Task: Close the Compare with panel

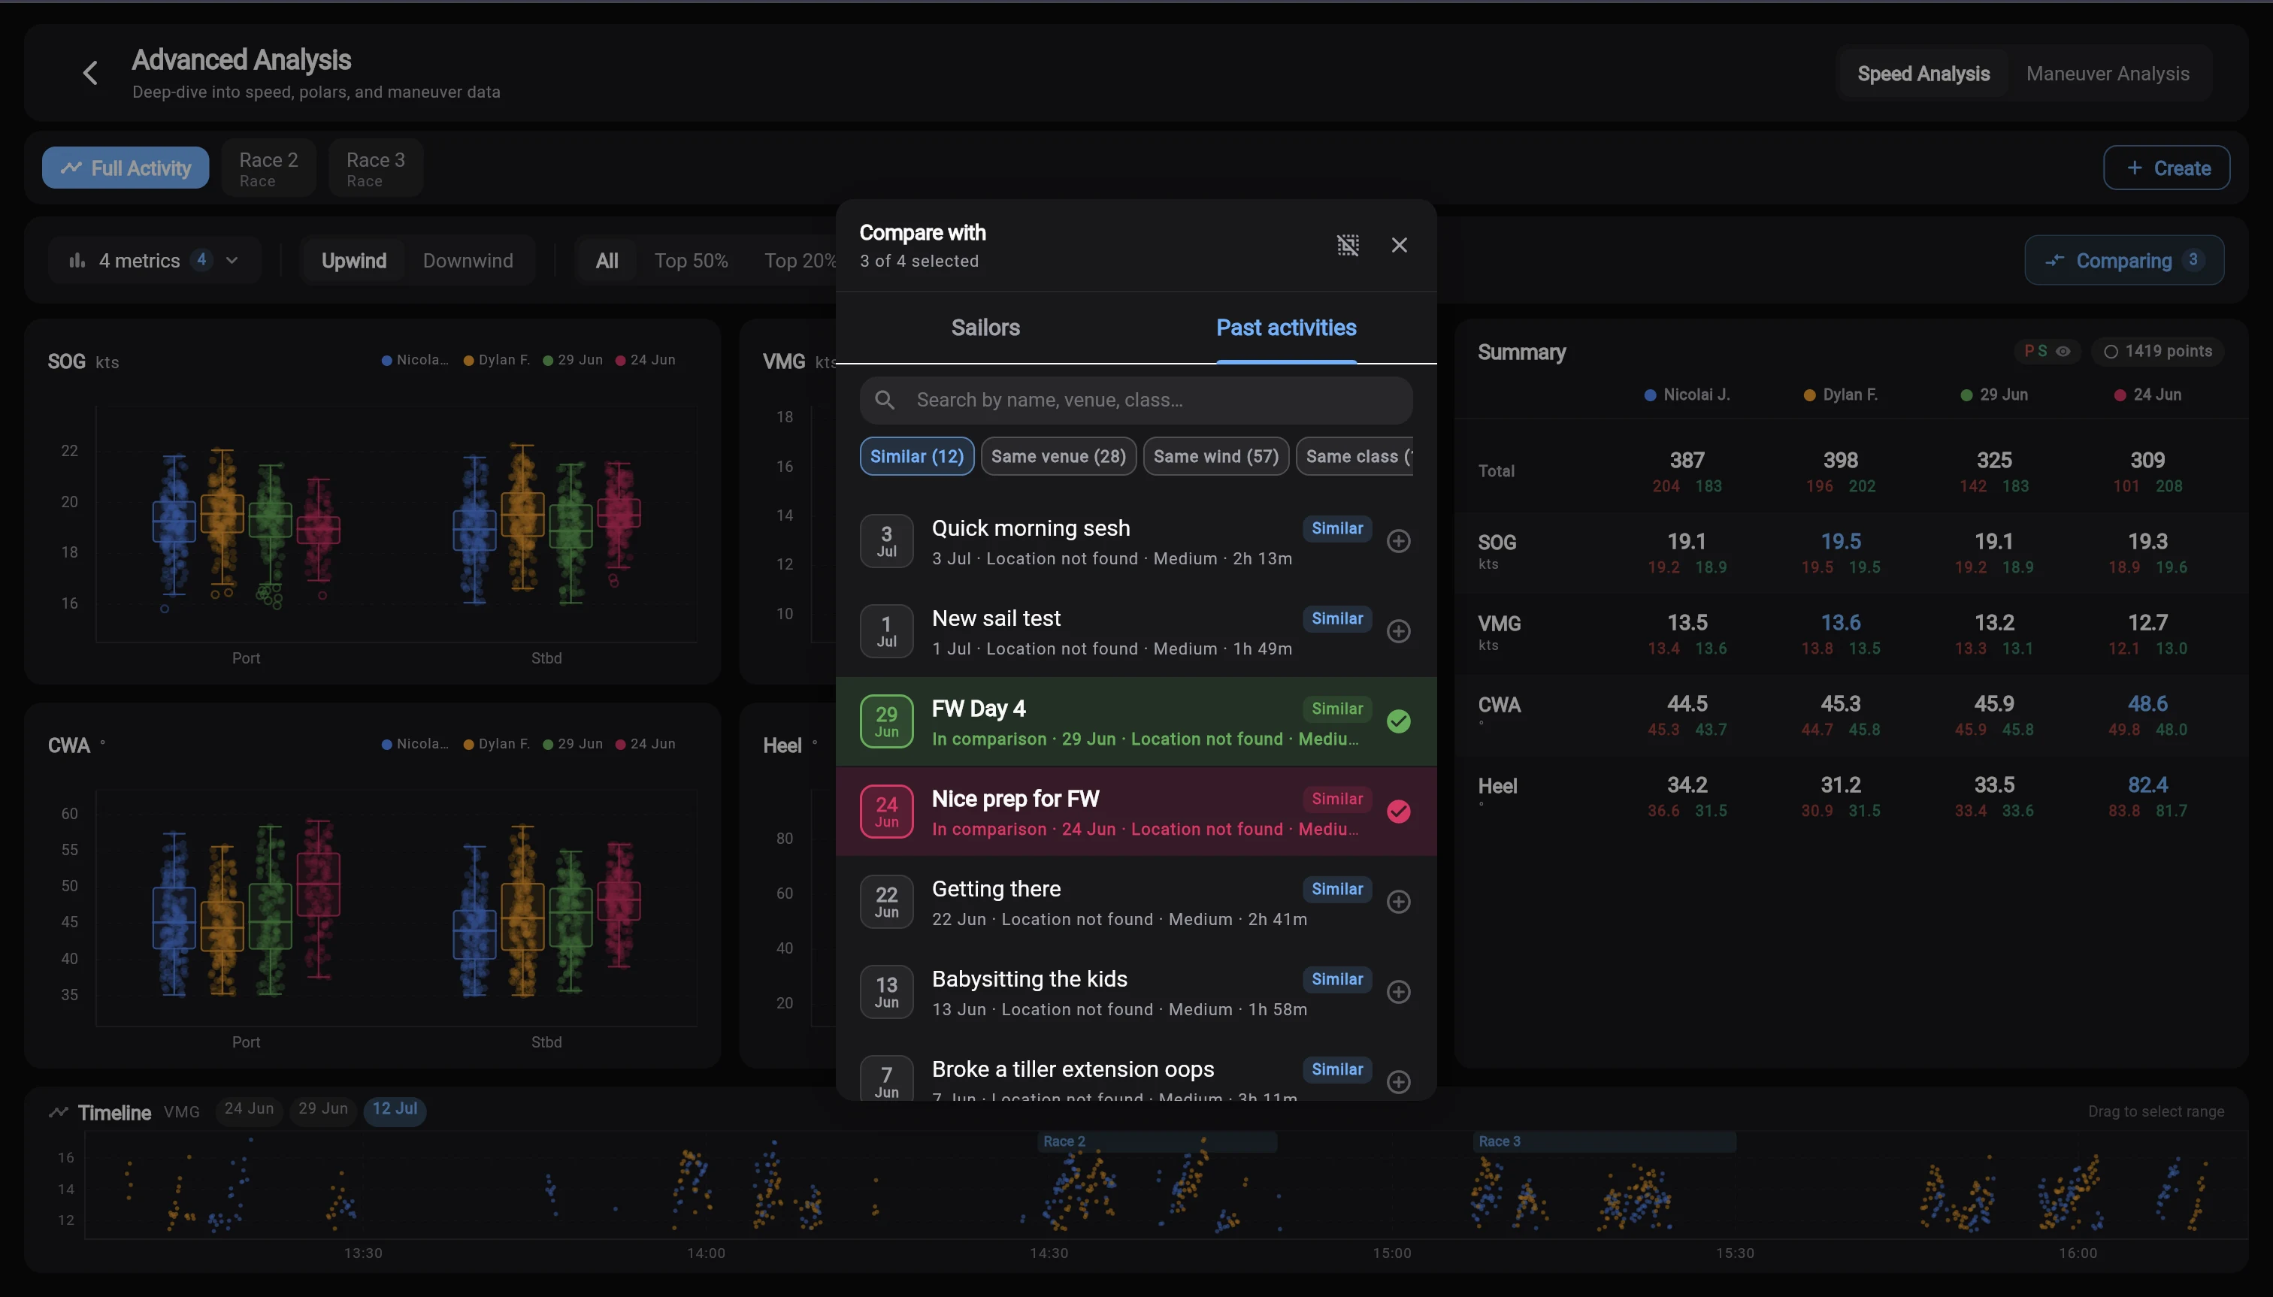Action: point(1399,245)
